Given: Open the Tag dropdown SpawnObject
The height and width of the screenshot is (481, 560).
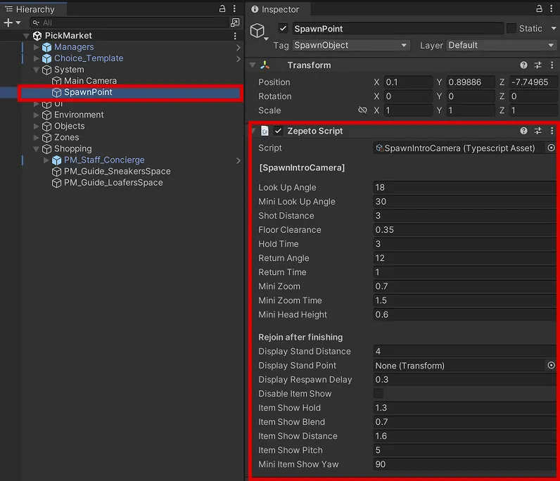Looking at the screenshot, I should point(351,45).
